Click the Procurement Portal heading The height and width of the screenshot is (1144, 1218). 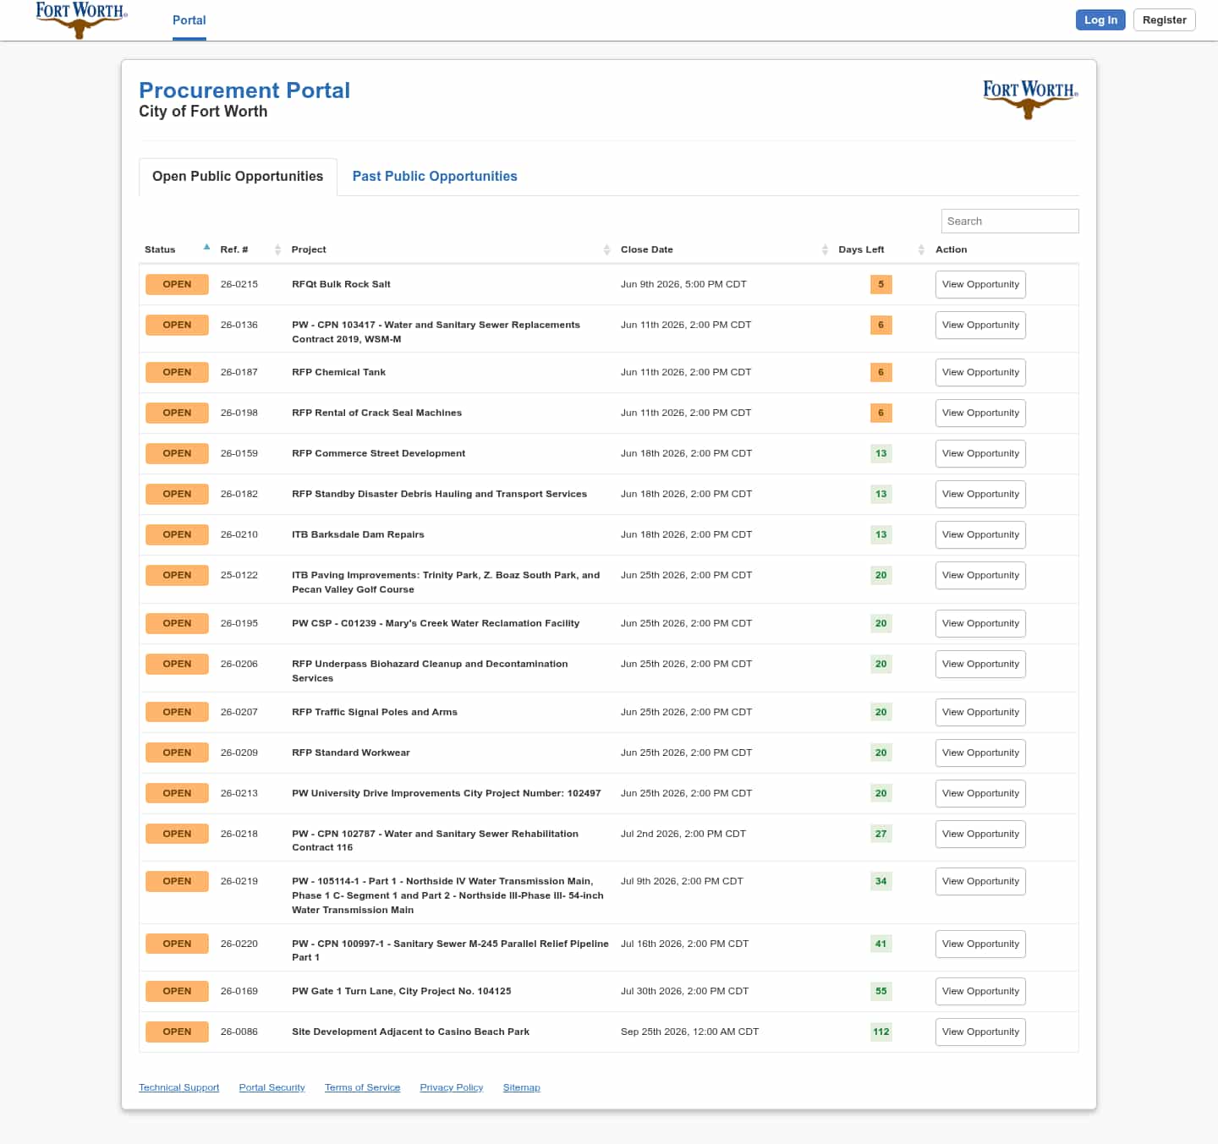point(244,90)
